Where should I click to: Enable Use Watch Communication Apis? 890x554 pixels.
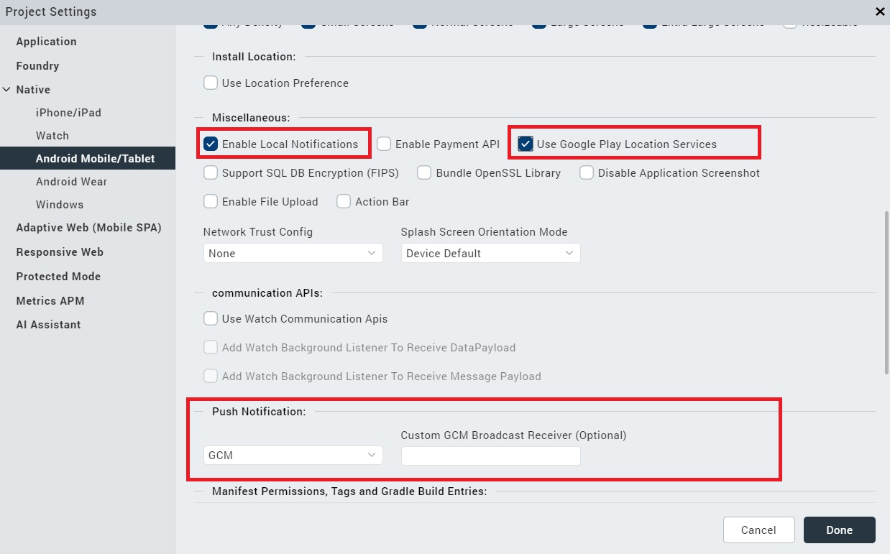211,318
